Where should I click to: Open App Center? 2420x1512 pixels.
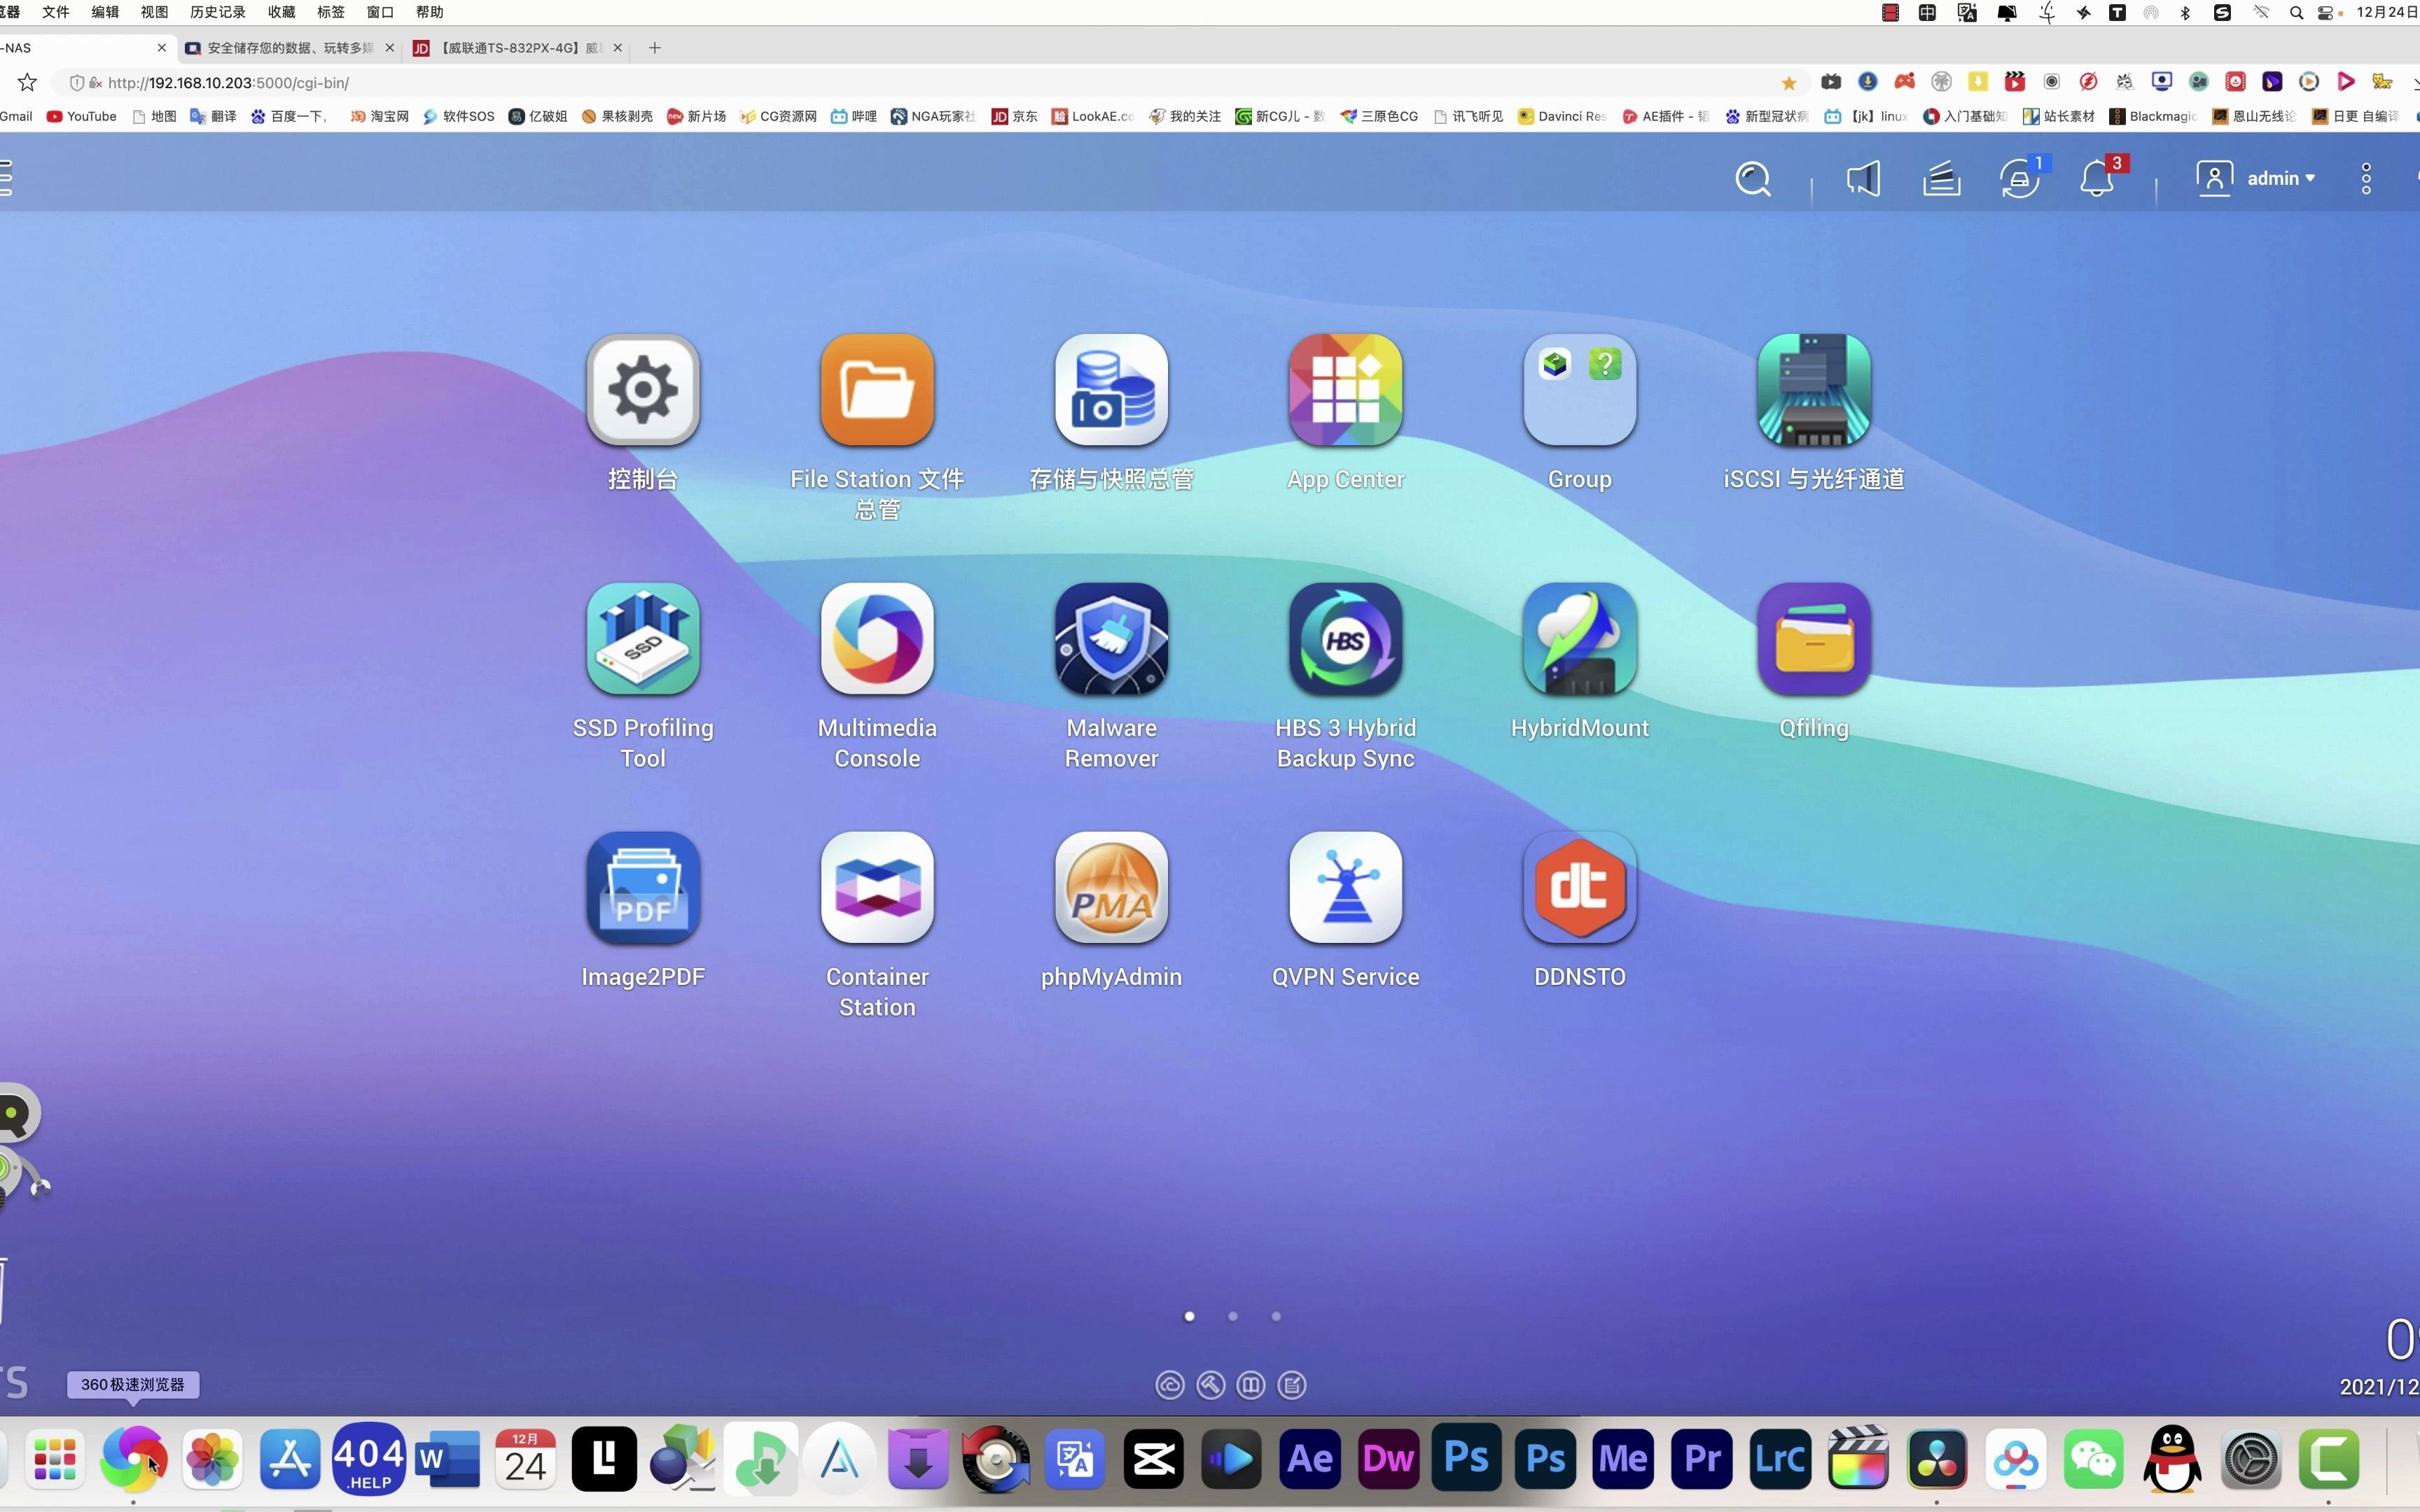tap(1345, 390)
